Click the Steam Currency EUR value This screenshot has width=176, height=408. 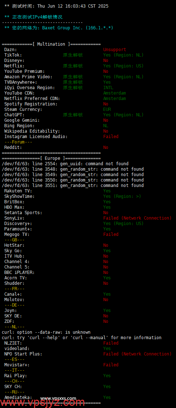pyautogui.click(x=107, y=109)
